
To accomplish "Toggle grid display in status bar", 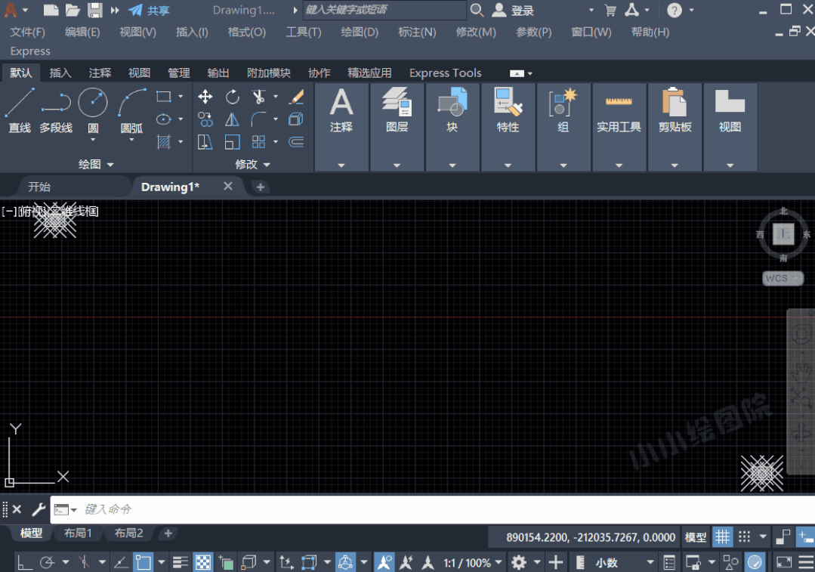I will [x=723, y=536].
